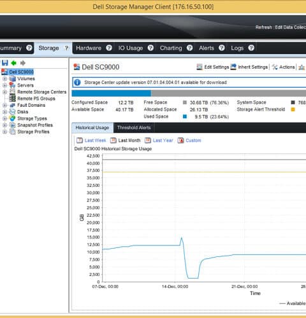Viewport: 306px width, 318px height.
Task: Select the Storage tab
Action: pos(48,48)
